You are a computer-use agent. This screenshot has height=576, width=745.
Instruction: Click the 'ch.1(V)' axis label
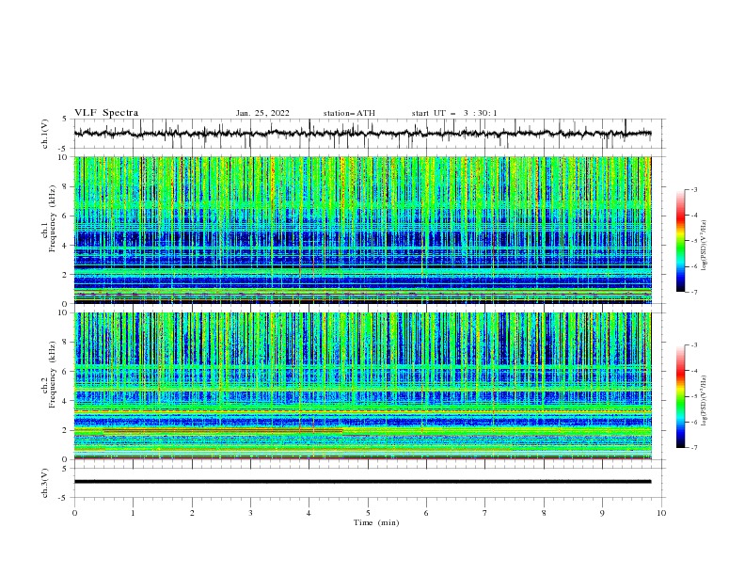point(45,134)
